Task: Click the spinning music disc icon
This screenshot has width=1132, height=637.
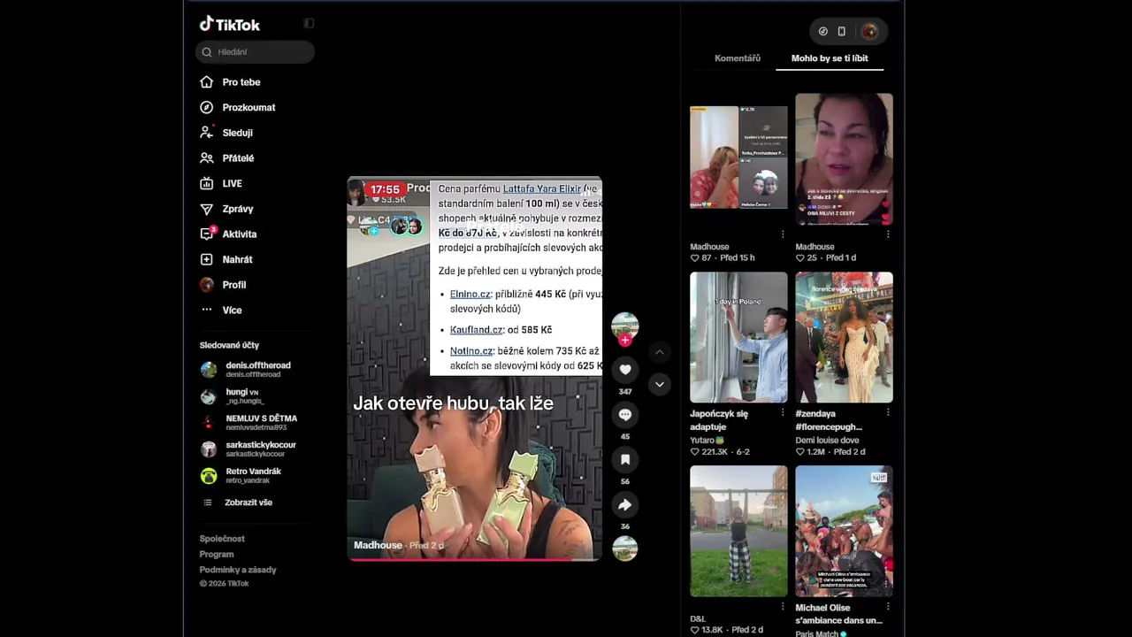Action: click(x=625, y=549)
